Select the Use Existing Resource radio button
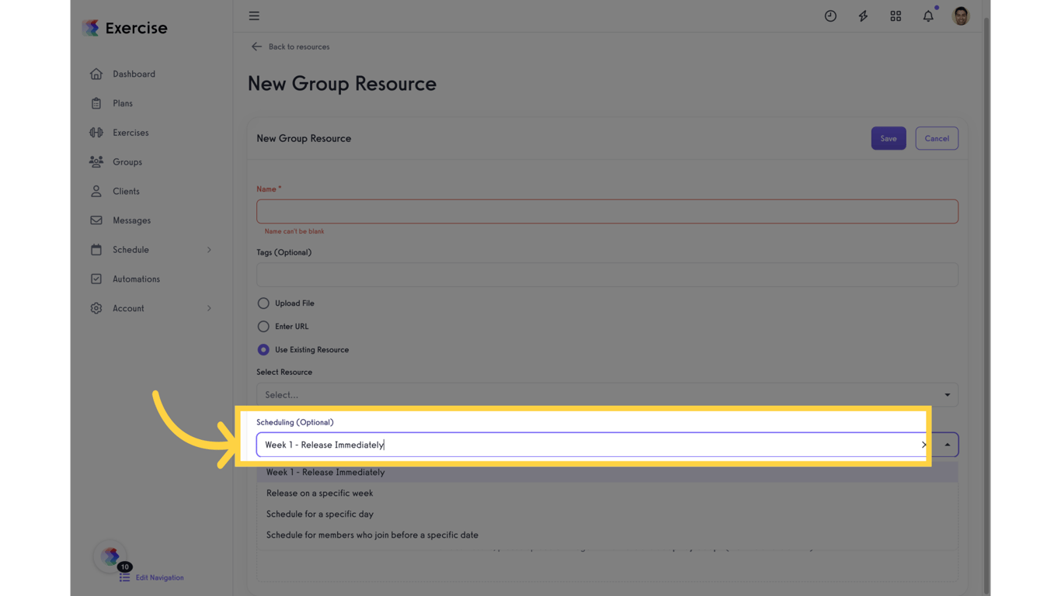The width and height of the screenshot is (1061, 596). tap(263, 350)
